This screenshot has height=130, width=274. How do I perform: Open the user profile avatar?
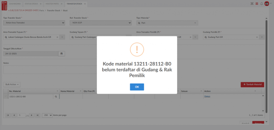click(267, 3)
